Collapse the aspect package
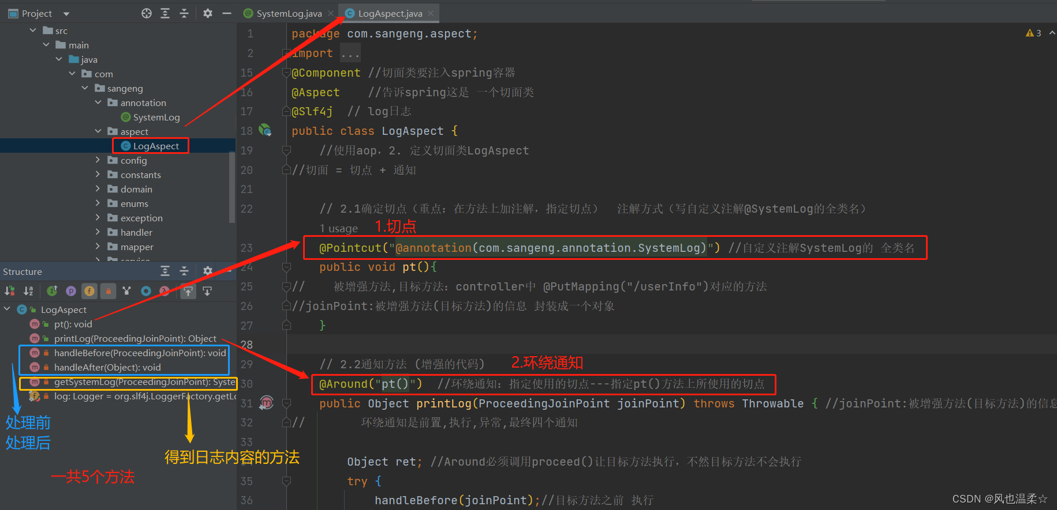This screenshot has width=1057, height=510. pos(98,131)
